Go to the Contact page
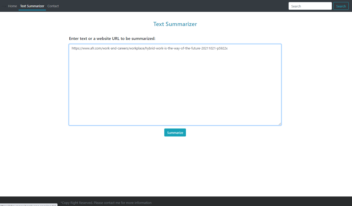The width and height of the screenshot is (352, 206). point(53,6)
